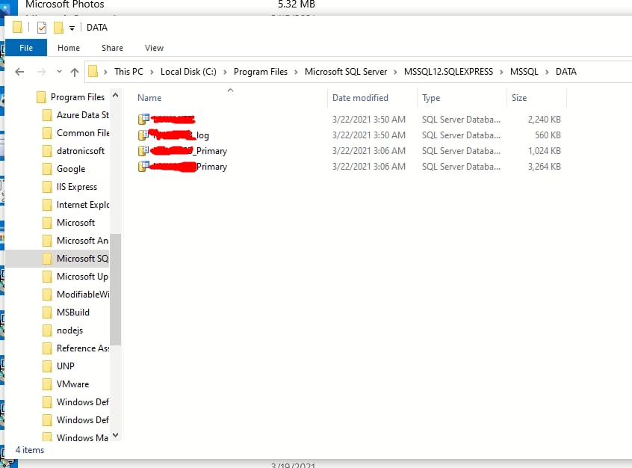Screen dimensions: 632x468
Task: Select MSSQL in breadcrumb path
Action: [524, 72]
